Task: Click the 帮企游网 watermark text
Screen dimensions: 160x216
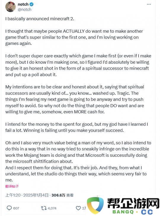Action: click(133, 203)
